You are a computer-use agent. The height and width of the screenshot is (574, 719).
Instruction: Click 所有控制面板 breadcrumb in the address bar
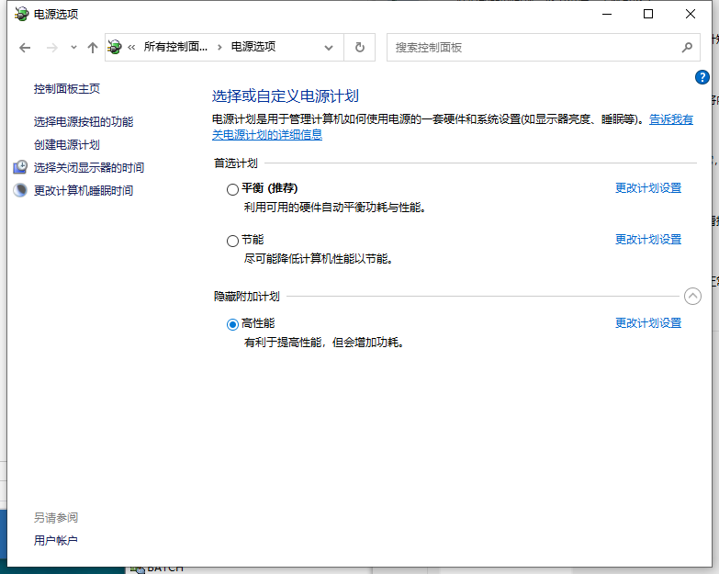175,47
